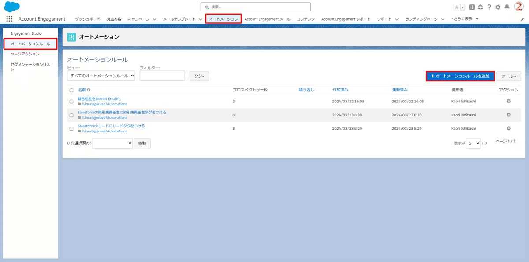Open the コンテンツ tab
Viewport: 529px width, 262px height.
[306, 19]
